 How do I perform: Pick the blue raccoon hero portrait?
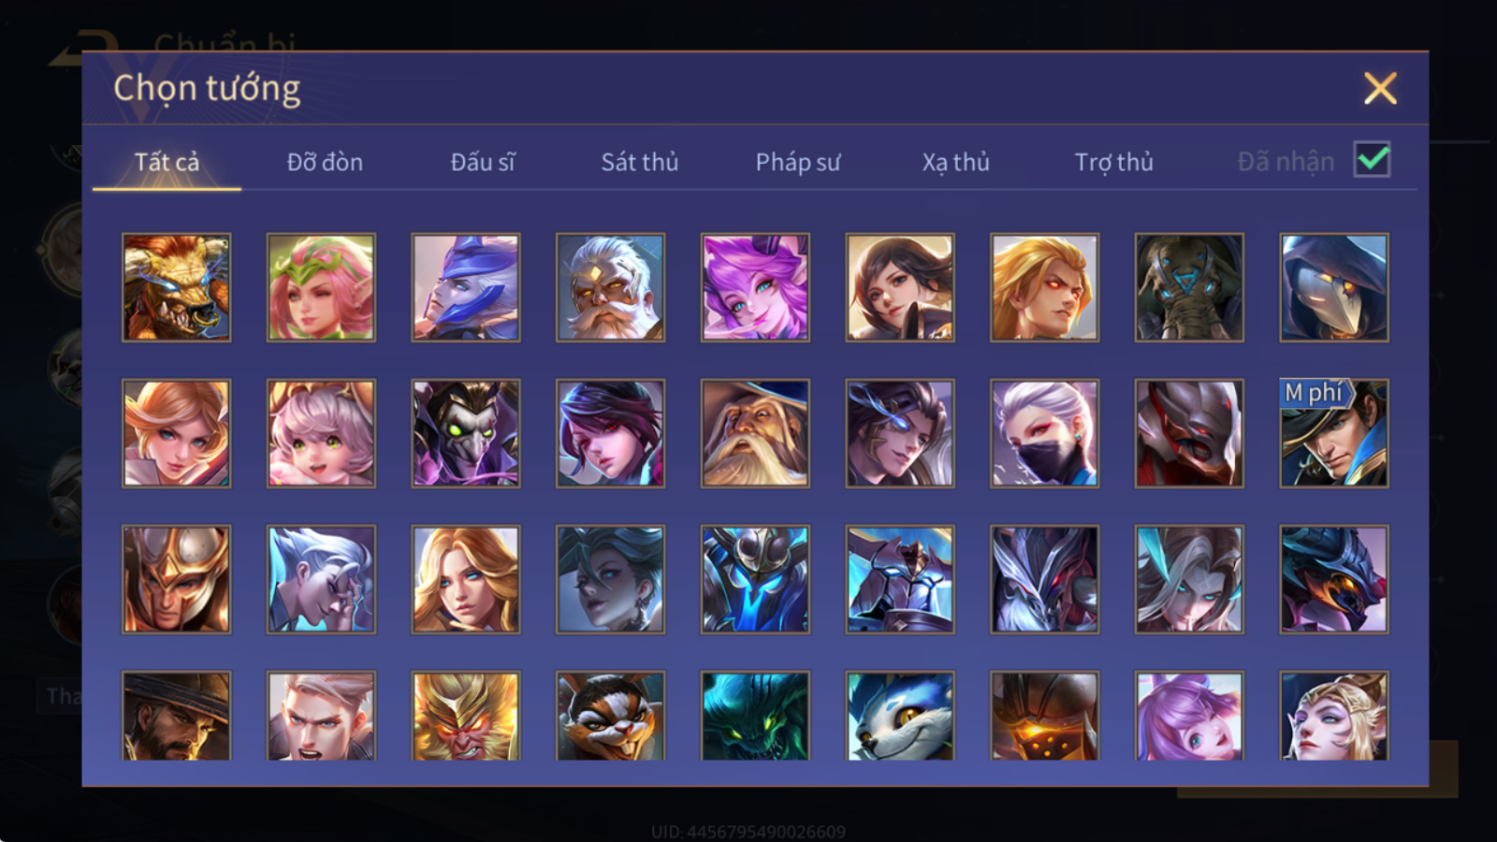[900, 716]
